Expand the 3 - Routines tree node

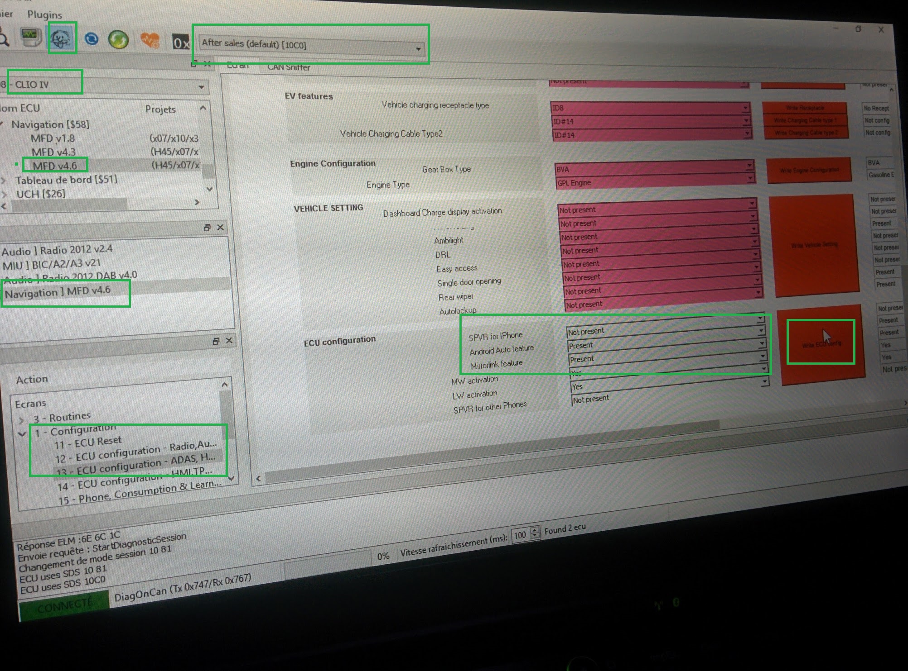click(21, 420)
